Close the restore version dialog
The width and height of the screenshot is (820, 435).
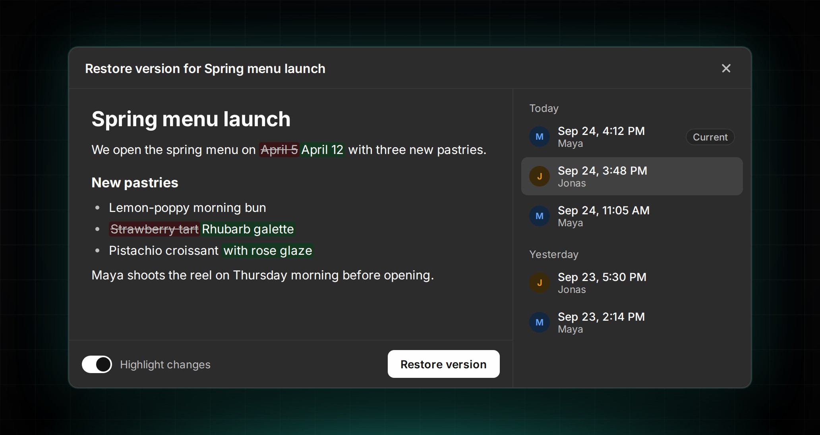point(726,68)
